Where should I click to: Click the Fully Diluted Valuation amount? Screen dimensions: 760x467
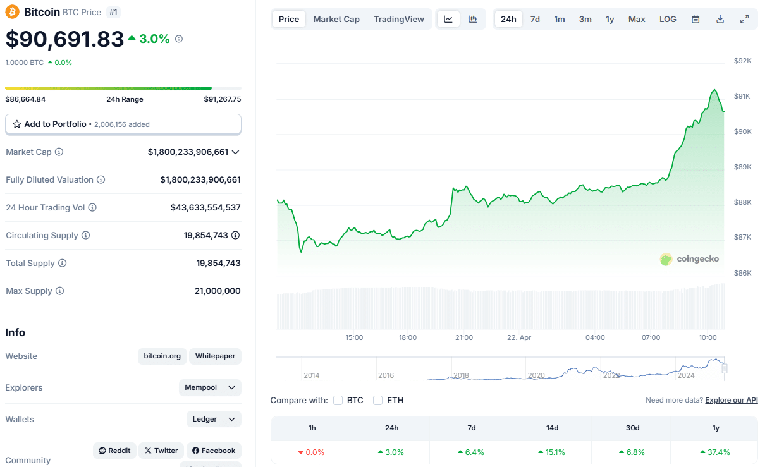coord(200,180)
